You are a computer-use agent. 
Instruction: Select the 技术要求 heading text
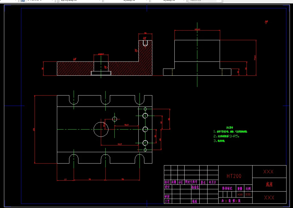[x=230, y=128]
